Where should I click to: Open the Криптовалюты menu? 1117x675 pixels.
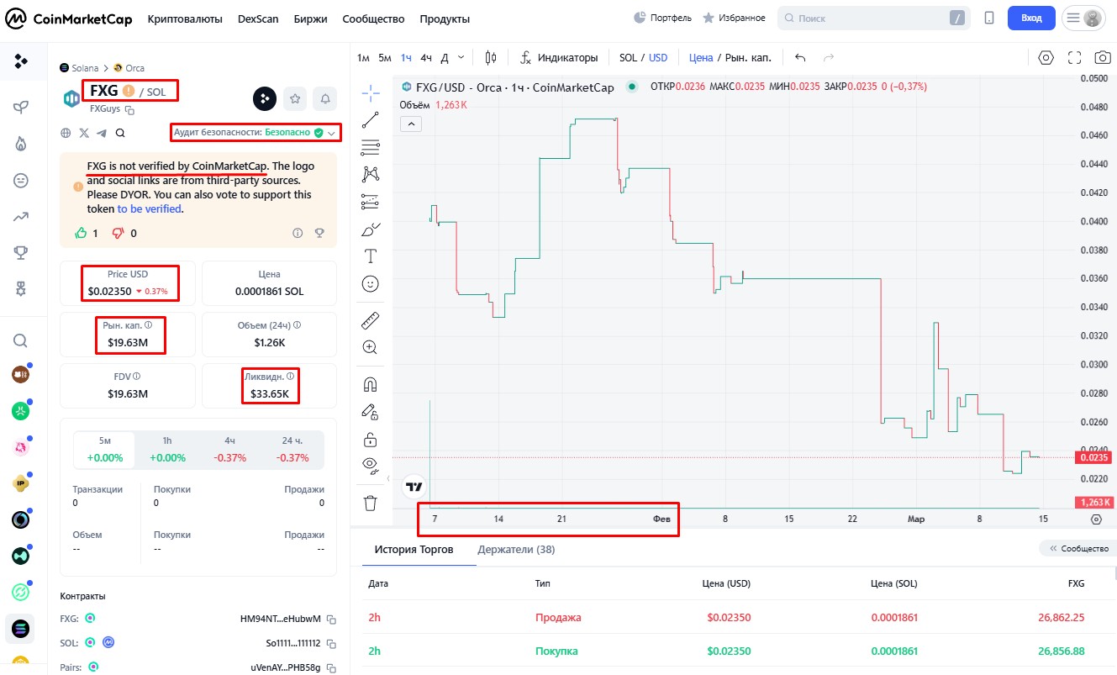click(x=185, y=18)
